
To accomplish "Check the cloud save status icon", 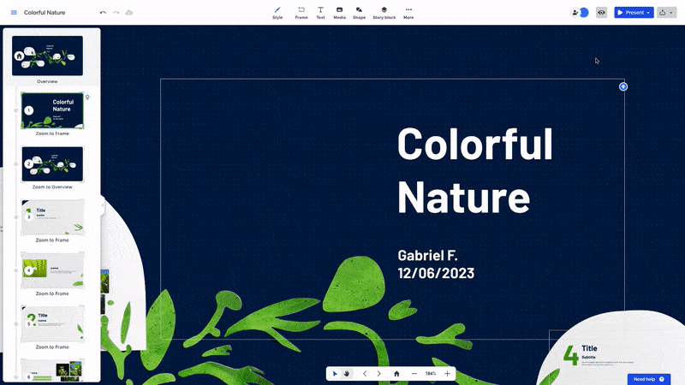I will 129,13.
